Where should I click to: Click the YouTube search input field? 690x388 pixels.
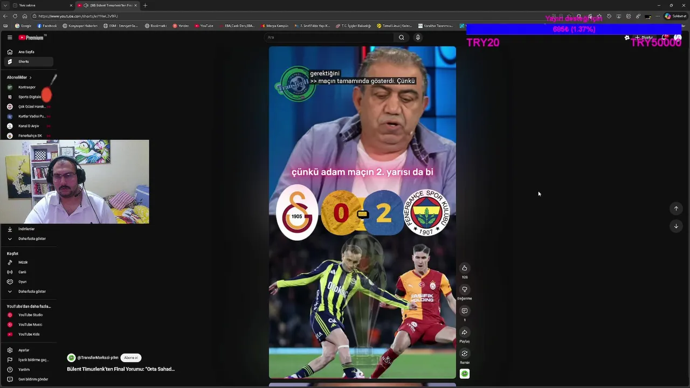point(329,37)
